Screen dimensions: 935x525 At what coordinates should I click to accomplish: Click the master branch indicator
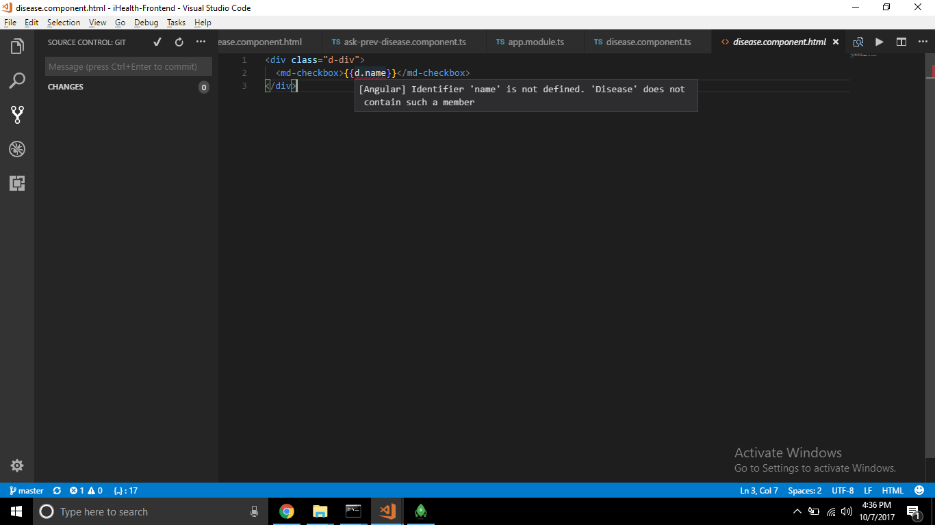[x=27, y=490]
